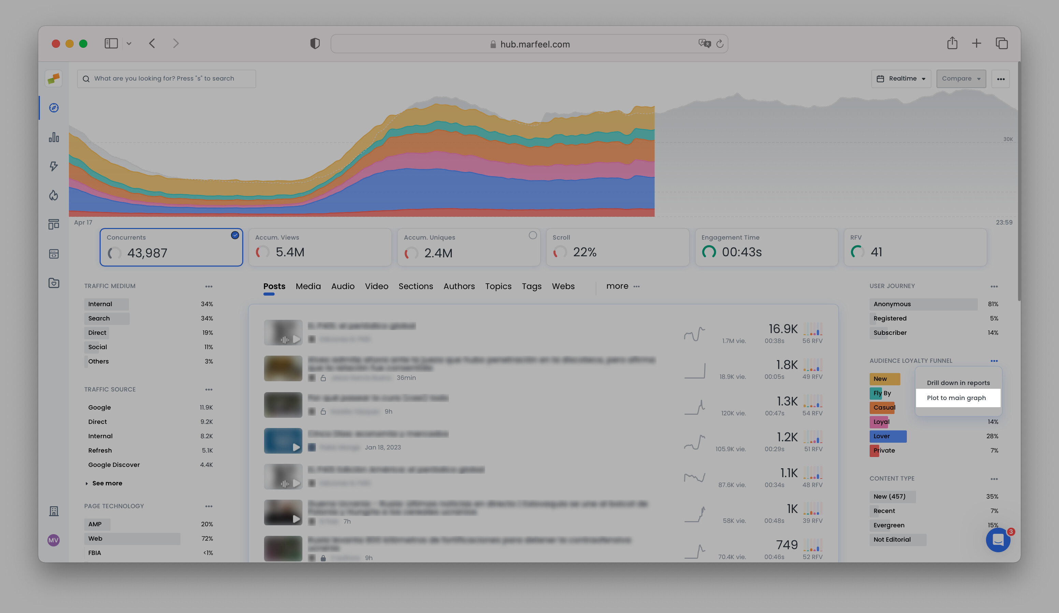1059x613 pixels.
Task: Open the Compare dropdown
Action: click(x=961, y=78)
